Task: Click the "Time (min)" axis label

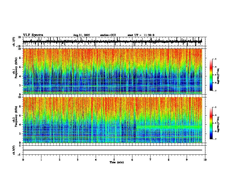Action: [117, 162]
